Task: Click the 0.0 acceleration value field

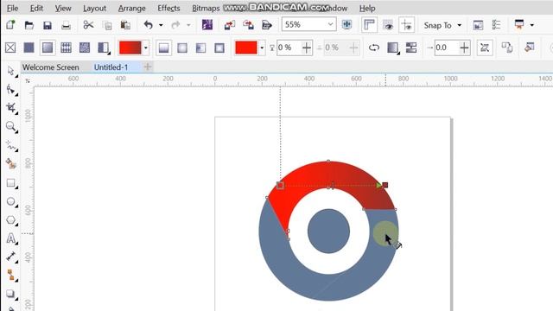Action: [446, 48]
